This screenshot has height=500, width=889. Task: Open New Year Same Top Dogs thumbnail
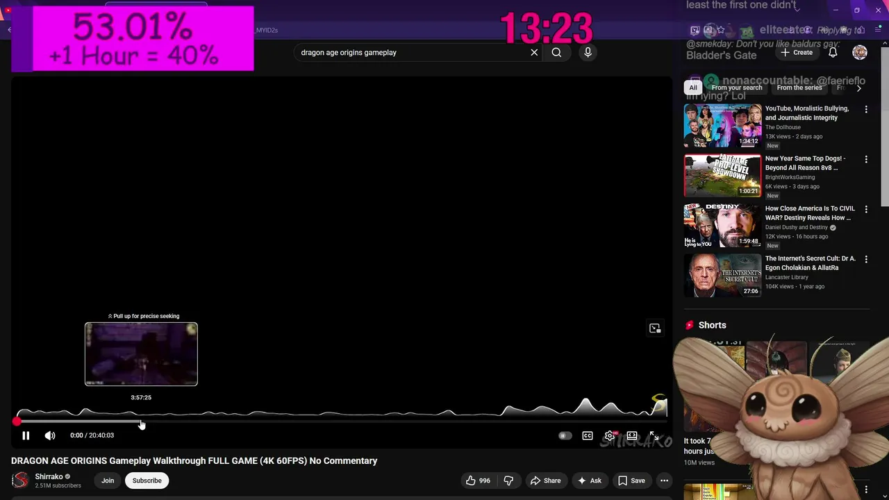722,176
